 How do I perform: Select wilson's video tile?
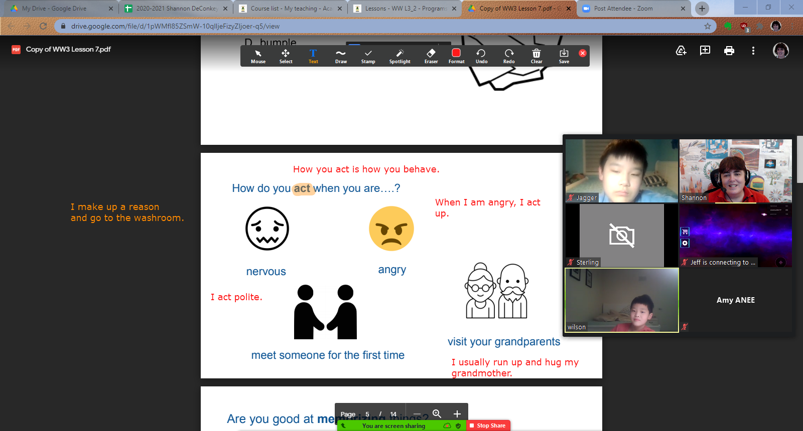(x=622, y=300)
